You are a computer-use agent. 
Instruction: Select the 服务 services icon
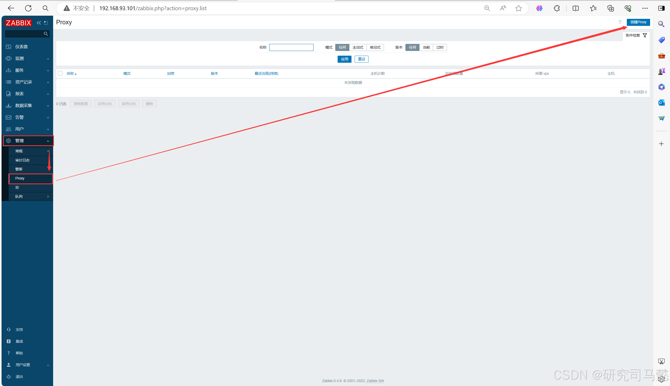tap(8, 70)
